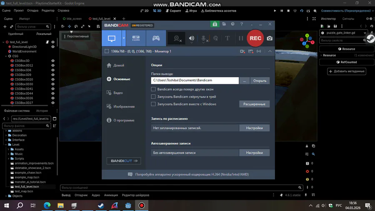
Task: Expand the Interface folder
Action: (6, 140)
